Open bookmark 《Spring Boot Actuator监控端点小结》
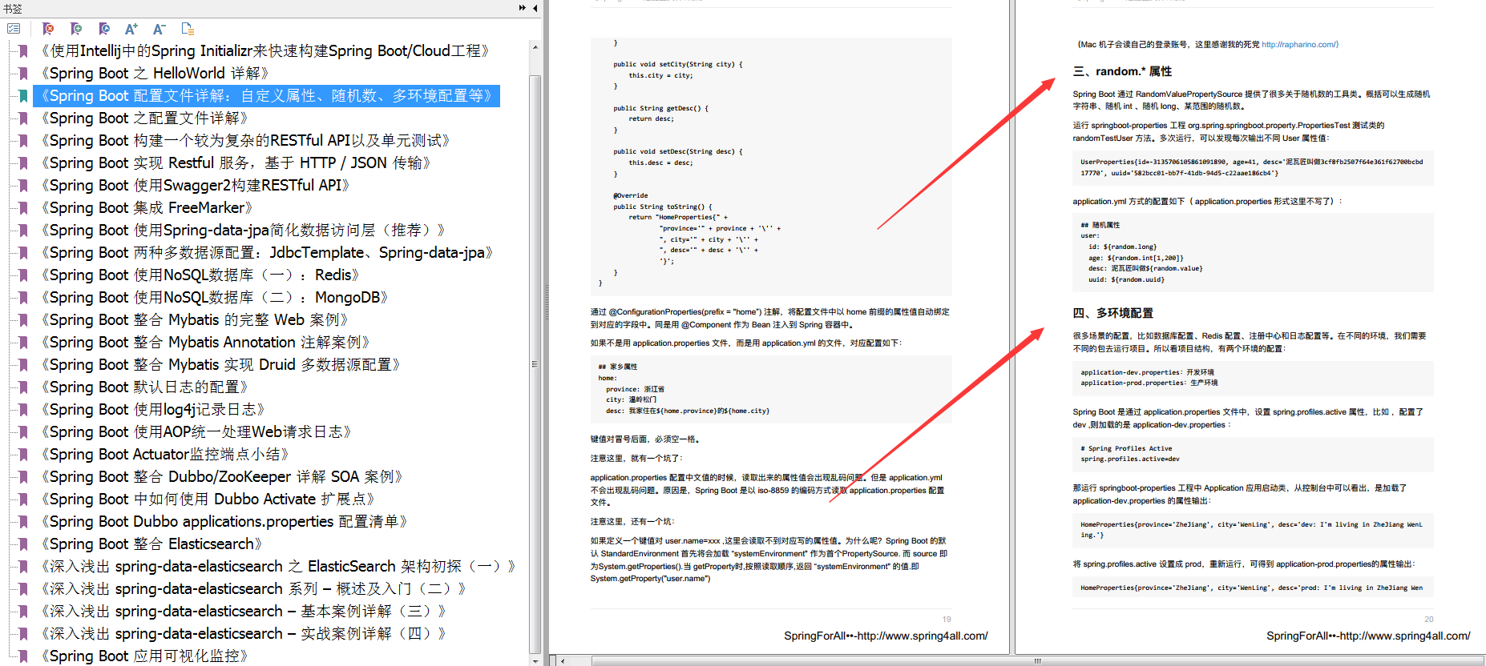Screen dimensions: 1486x666 (164, 455)
